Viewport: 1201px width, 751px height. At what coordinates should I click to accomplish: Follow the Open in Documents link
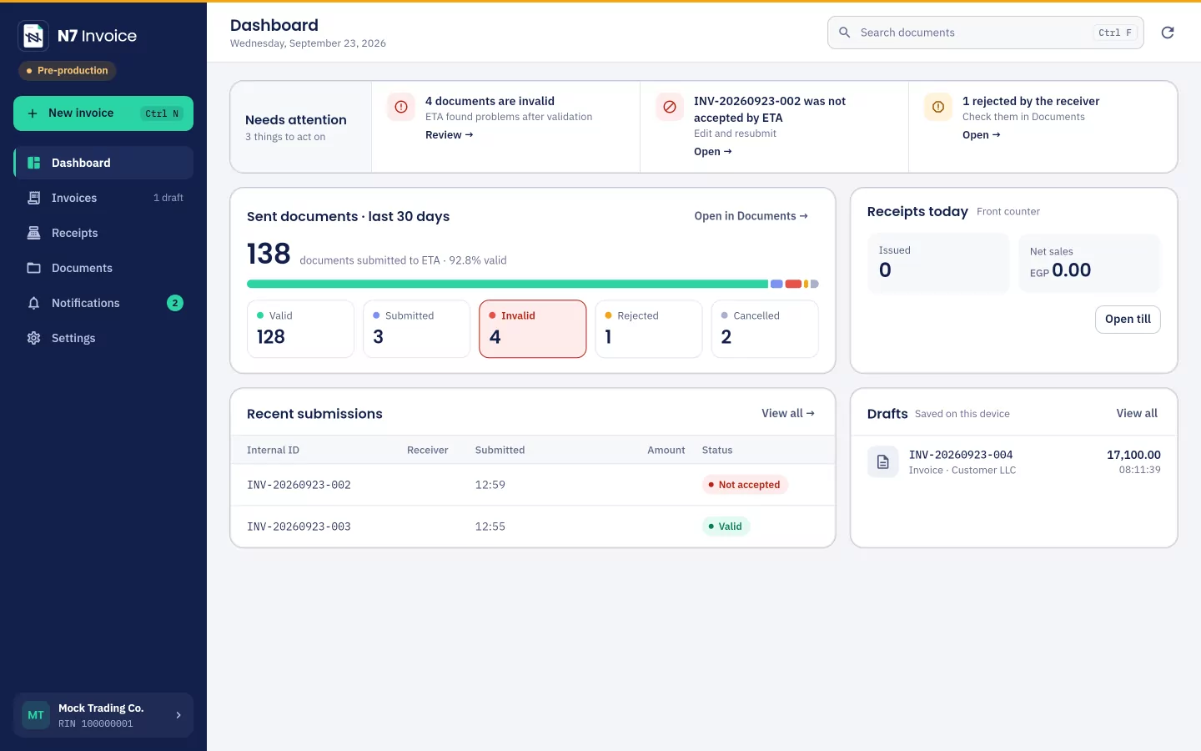click(x=751, y=216)
